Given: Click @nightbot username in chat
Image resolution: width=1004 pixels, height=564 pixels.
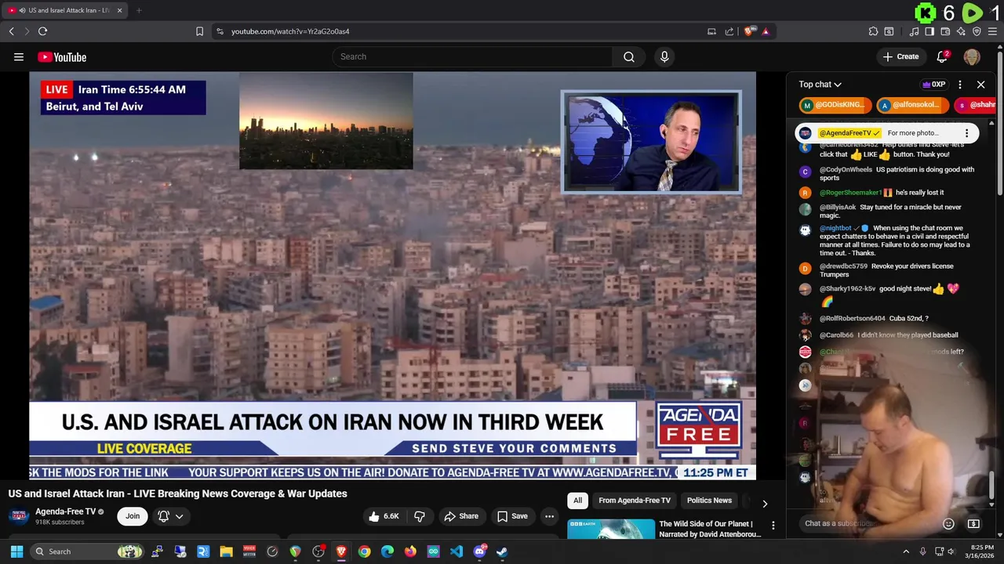Looking at the screenshot, I should (x=835, y=228).
